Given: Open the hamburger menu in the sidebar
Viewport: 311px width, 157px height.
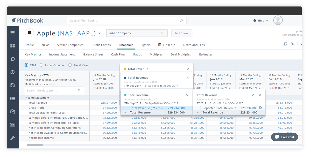Looking at the screenshot, I should click(12, 33).
